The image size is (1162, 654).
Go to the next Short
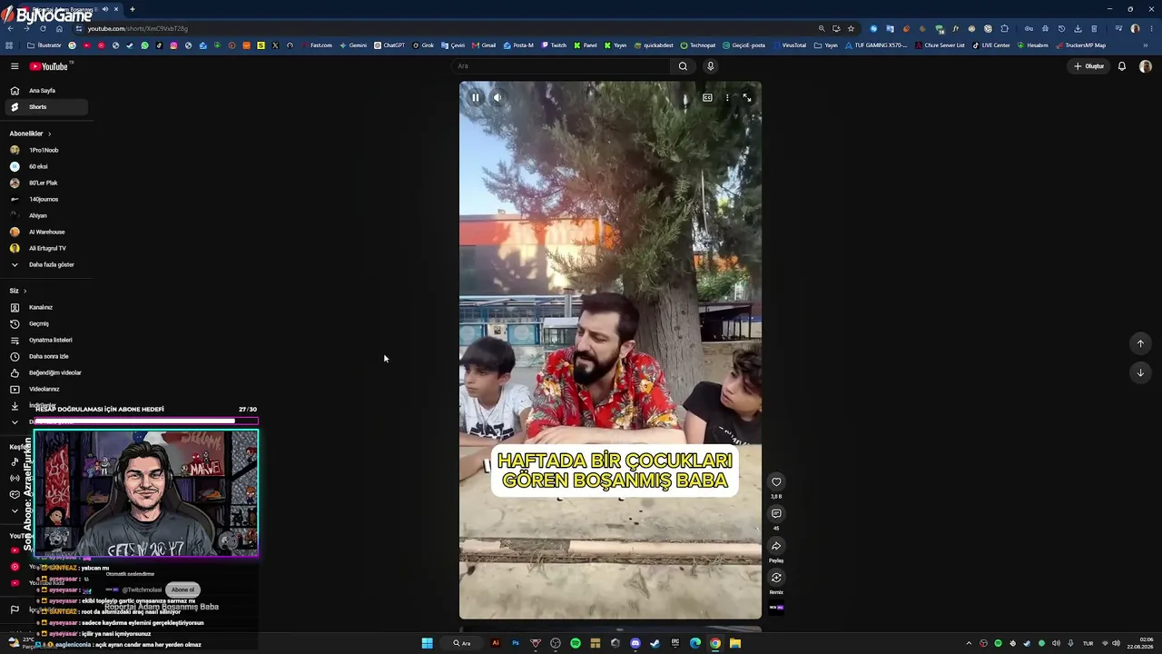1140,372
